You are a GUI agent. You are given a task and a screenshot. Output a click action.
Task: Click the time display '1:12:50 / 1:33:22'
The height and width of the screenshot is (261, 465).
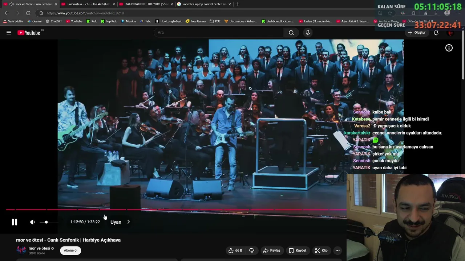[85, 222]
